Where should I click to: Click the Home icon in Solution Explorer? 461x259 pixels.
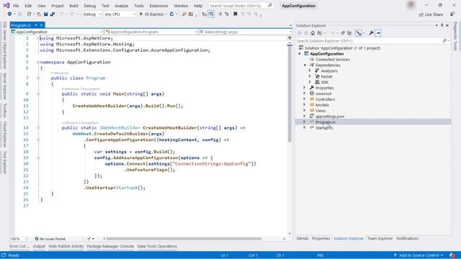pyautogui.click(x=313, y=33)
